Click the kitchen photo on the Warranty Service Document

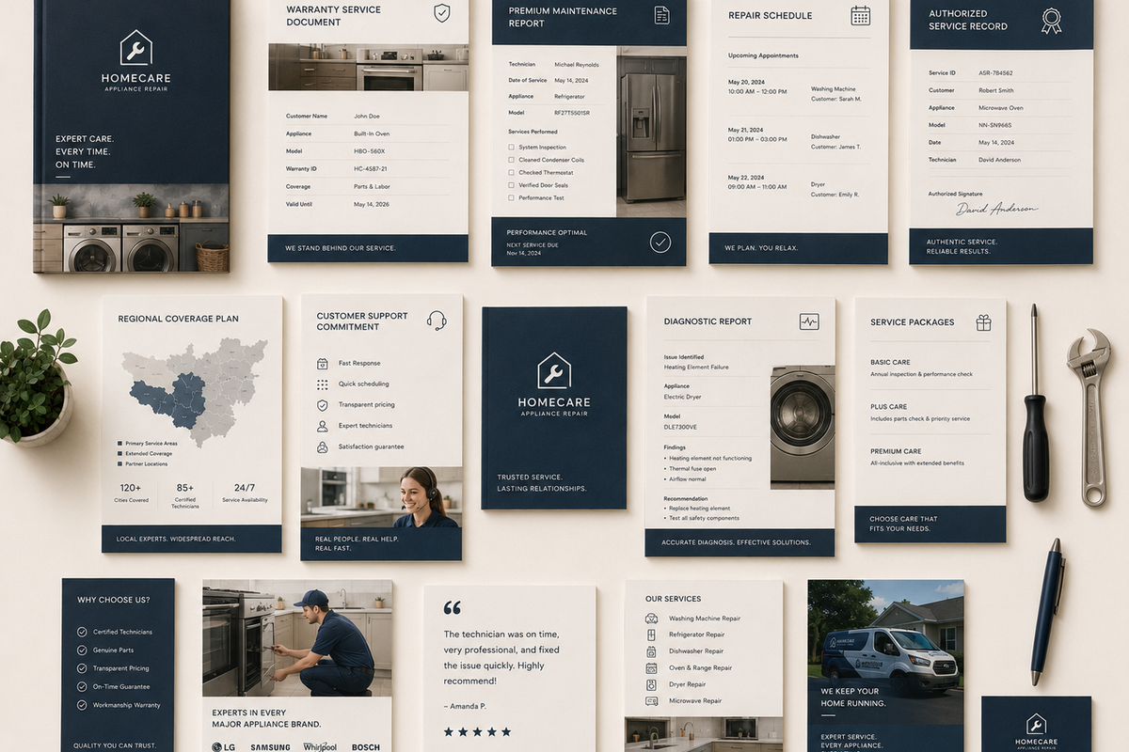368,68
